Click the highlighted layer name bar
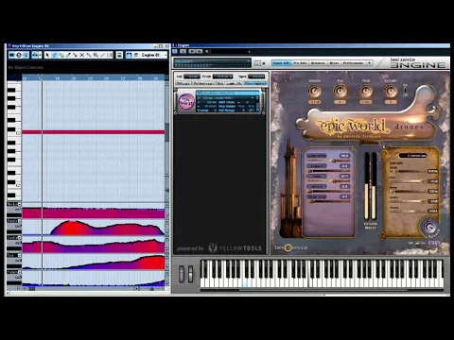 [x=228, y=93]
